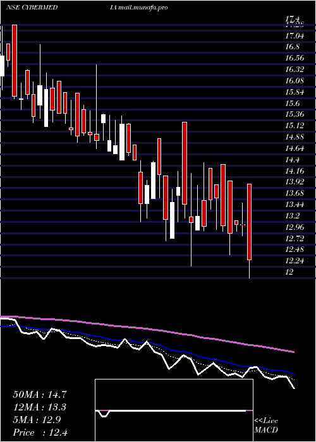This screenshot has height=442, width=316.
Task: Click the 14.88 price axis label
Action: [x=295, y=137]
